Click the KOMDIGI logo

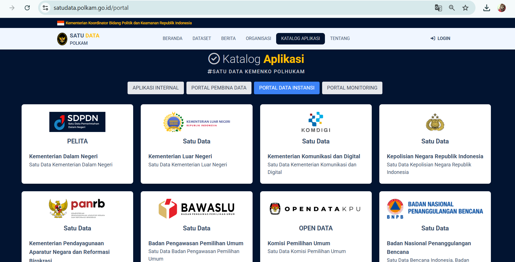(x=316, y=122)
